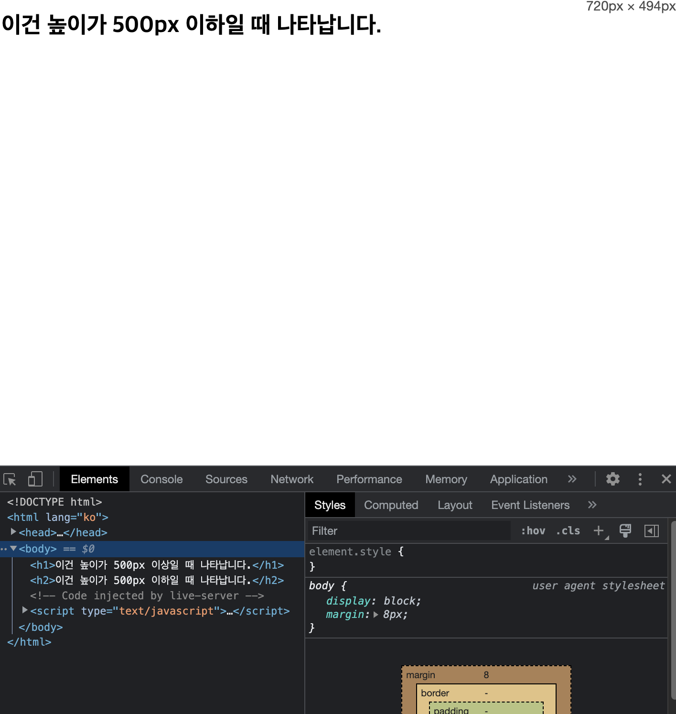Add a new style rule with plus icon
This screenshot has height=714, width=676.
coord(599,531)
